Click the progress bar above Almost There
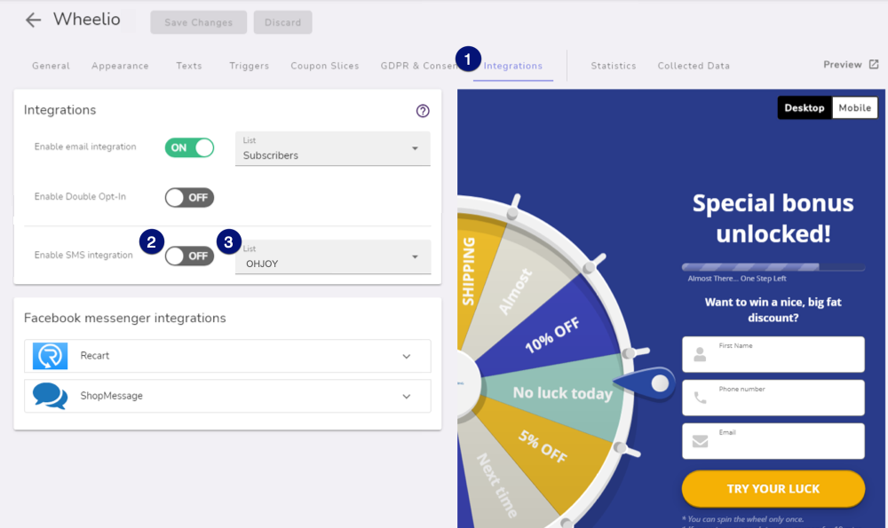This screenshot has height=528, width=888. [x=773, y=266]
